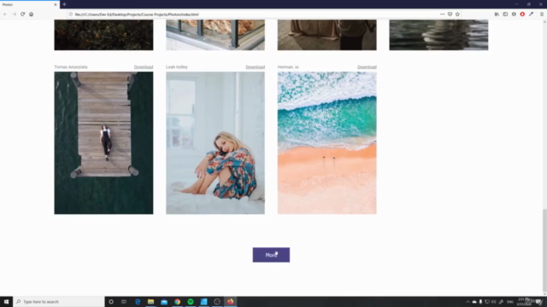Screen dimensions: 547x307
Task: Download the Herman. io photo
Action: [367, 67]
